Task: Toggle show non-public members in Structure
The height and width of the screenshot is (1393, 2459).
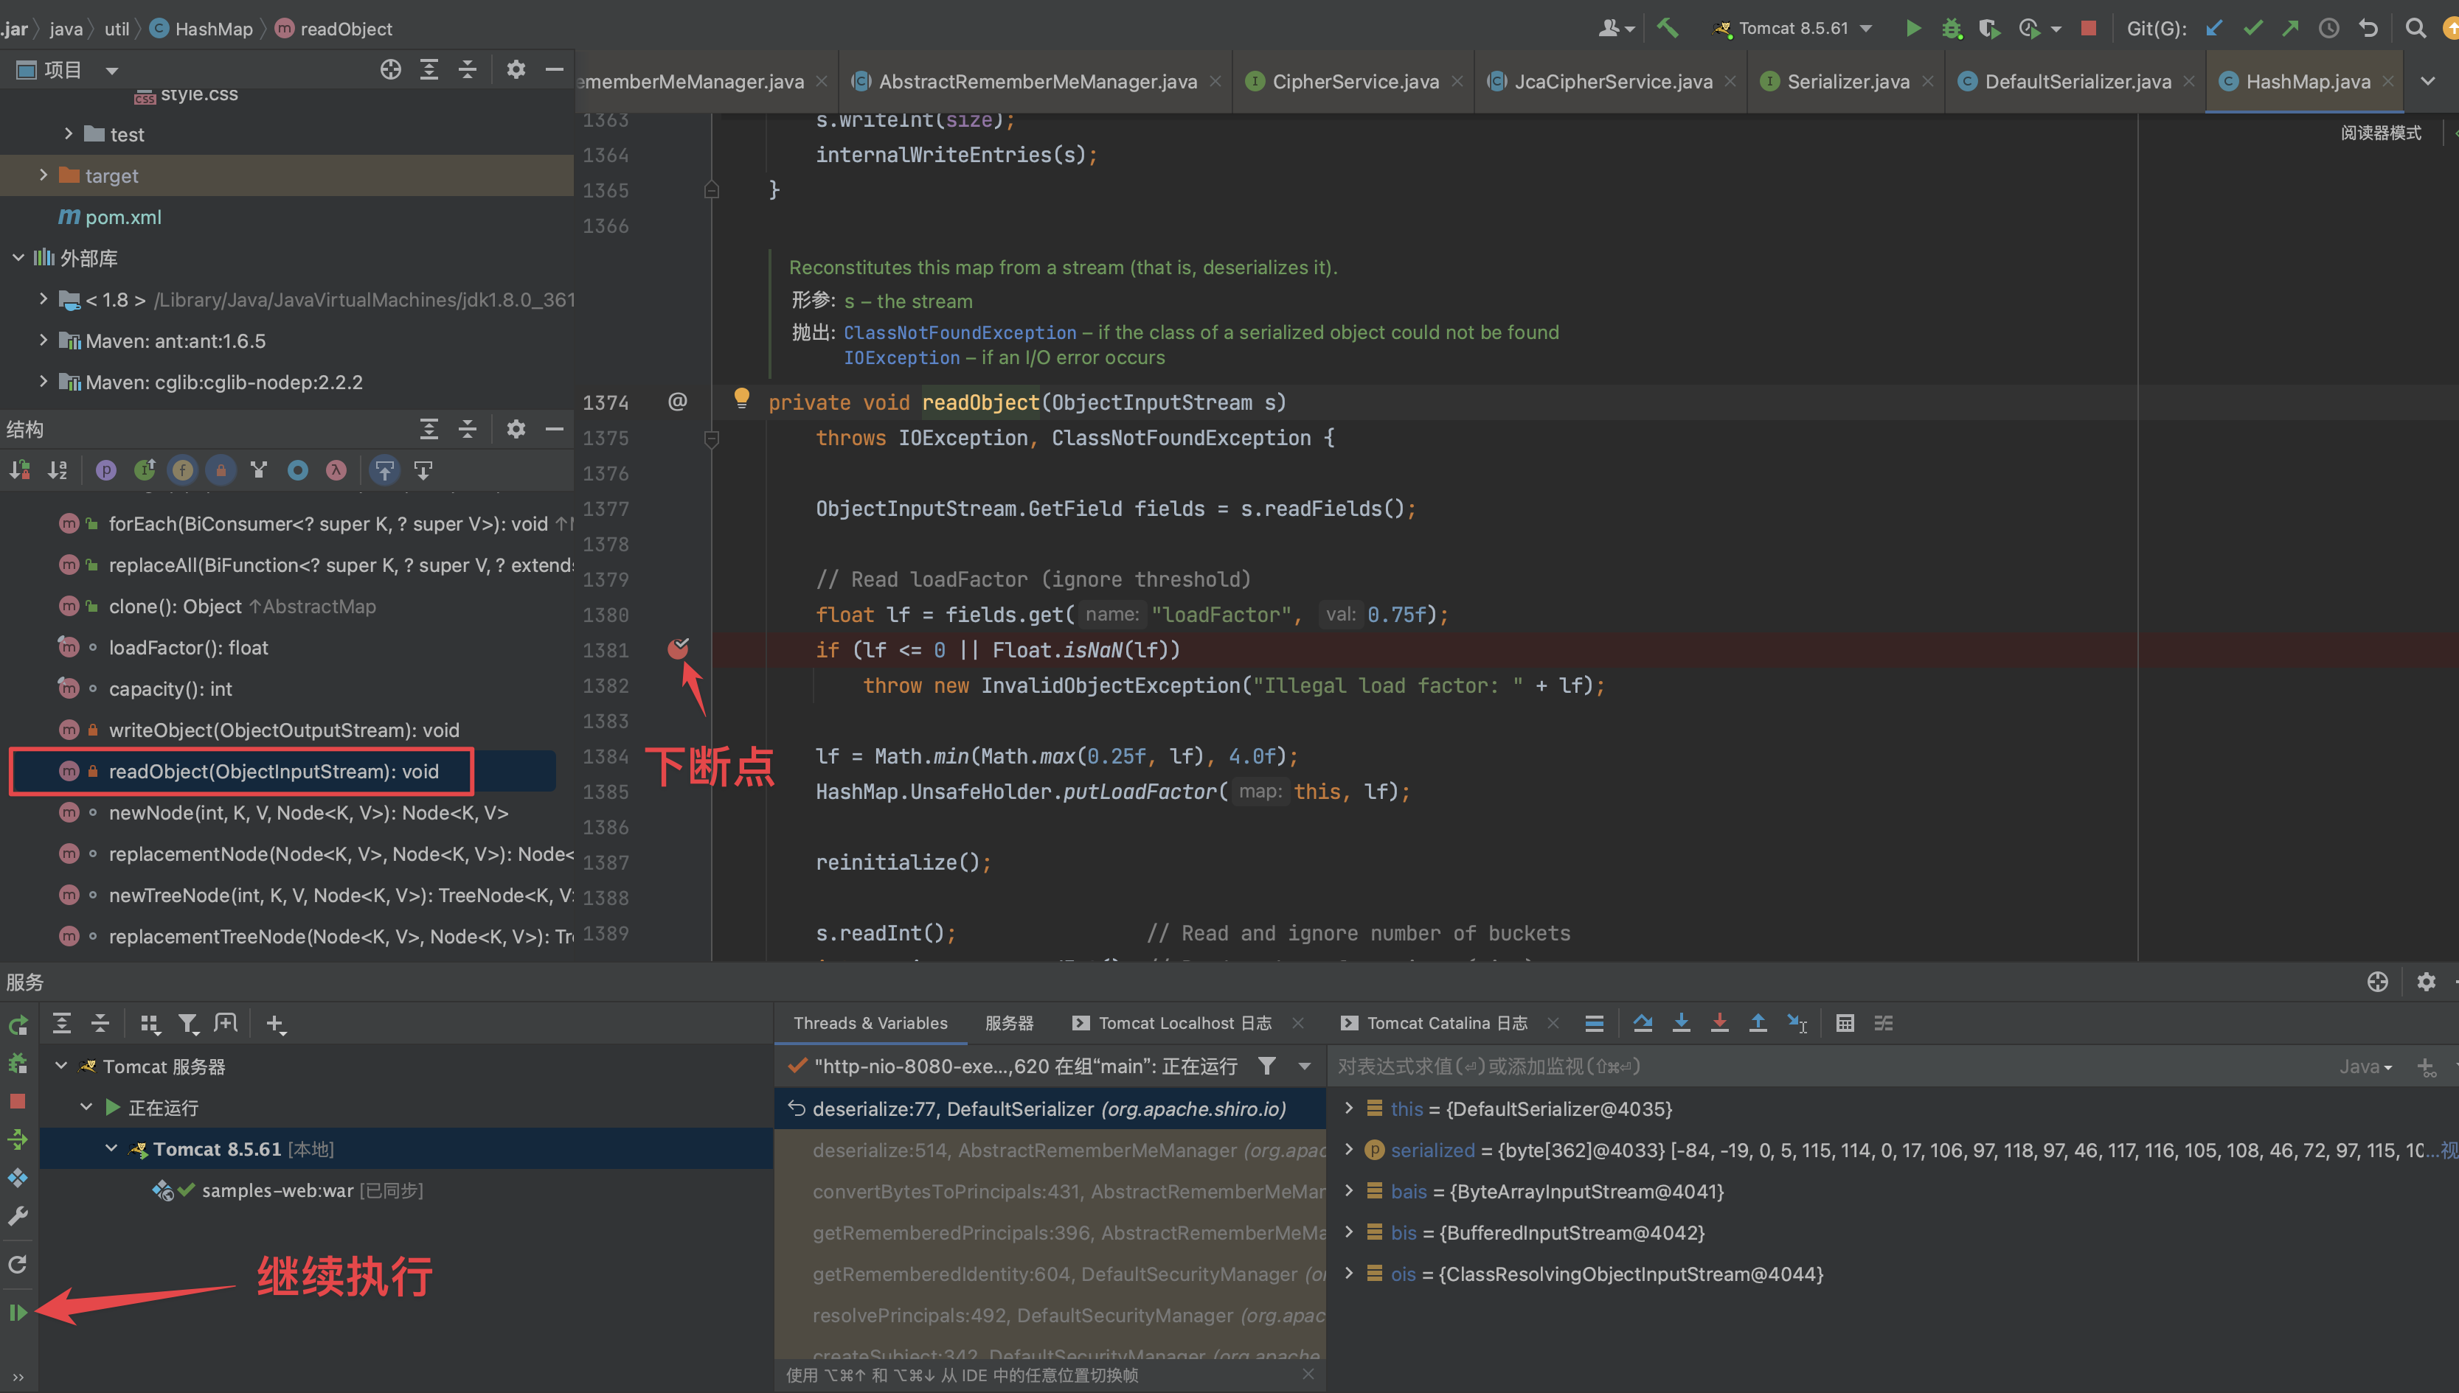Action: 221,469
